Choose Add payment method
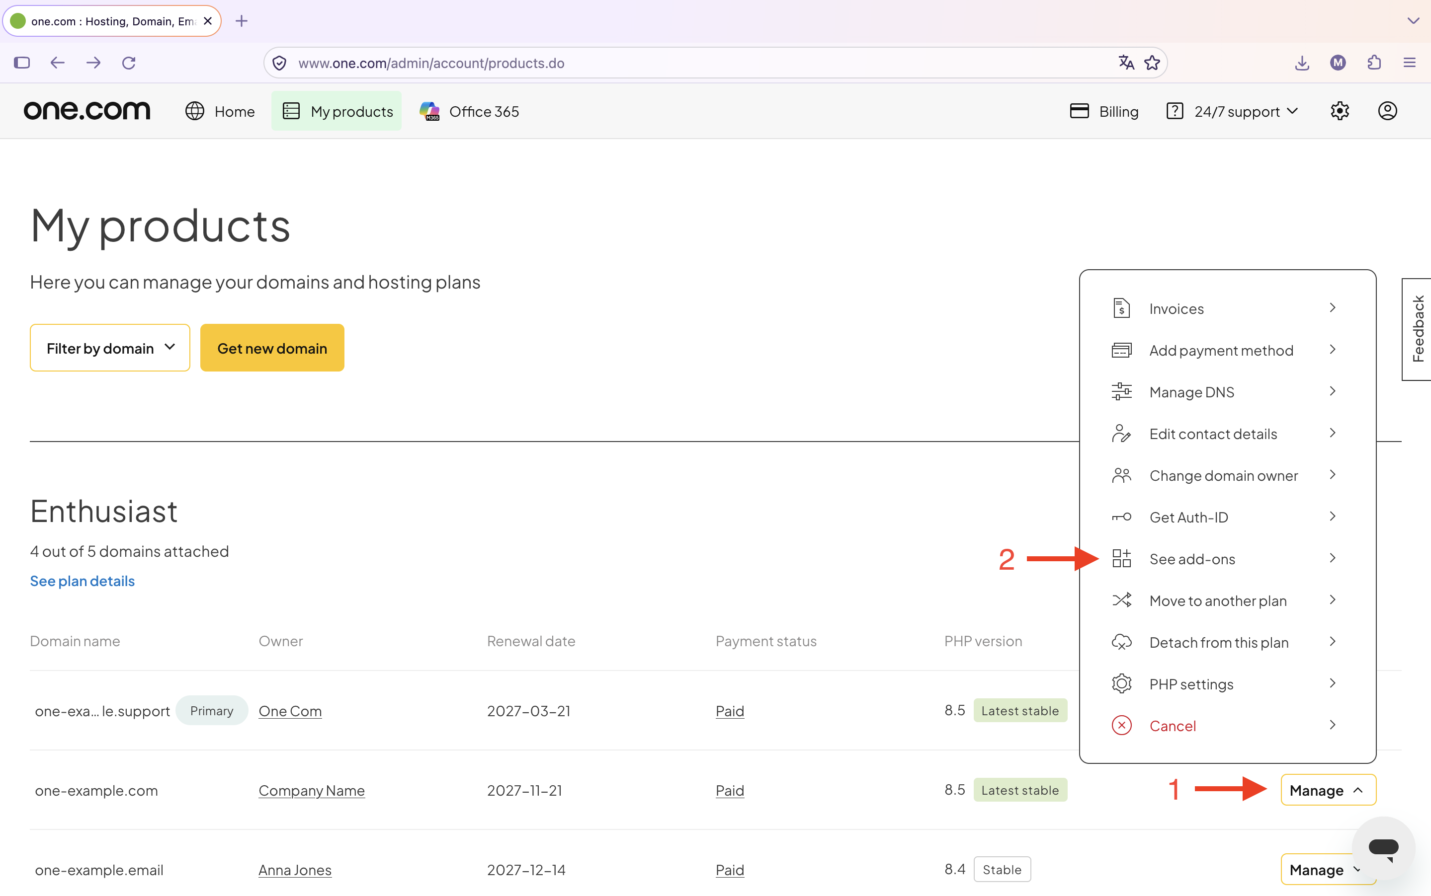Viewport: 1431px width, 896px height. coord(1227,350)
